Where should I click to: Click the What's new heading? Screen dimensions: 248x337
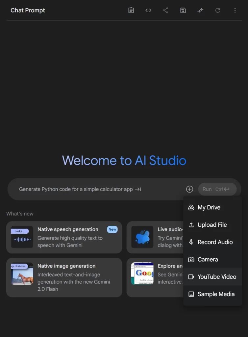point(20,214)
